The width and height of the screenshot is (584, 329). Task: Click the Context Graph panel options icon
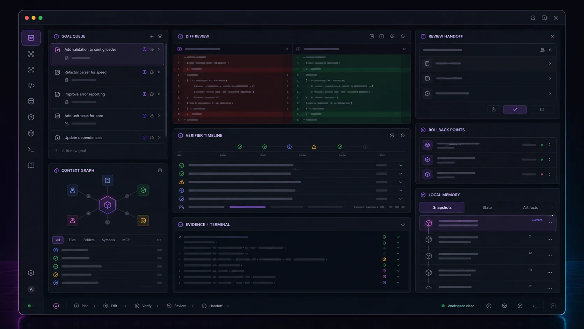point(160,170)
